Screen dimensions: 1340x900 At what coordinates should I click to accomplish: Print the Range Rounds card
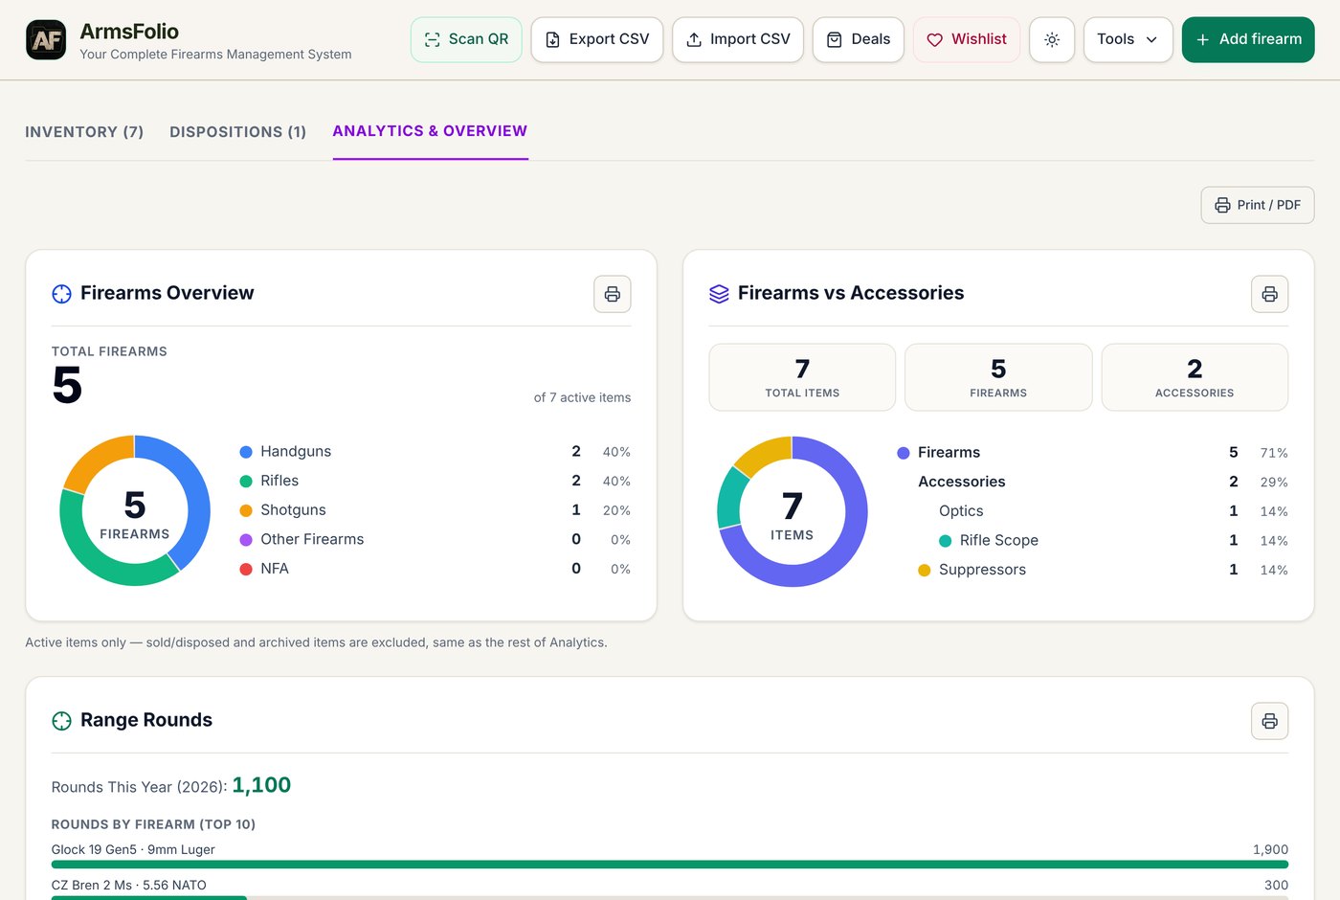click(x=1269, y=721)
